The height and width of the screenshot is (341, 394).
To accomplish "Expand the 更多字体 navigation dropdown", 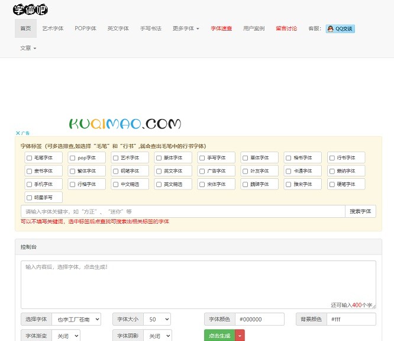I will click(186, 28).
